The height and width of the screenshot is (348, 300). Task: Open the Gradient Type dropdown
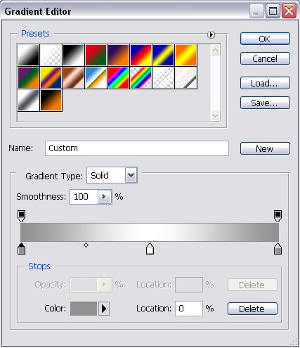point(131,175)
